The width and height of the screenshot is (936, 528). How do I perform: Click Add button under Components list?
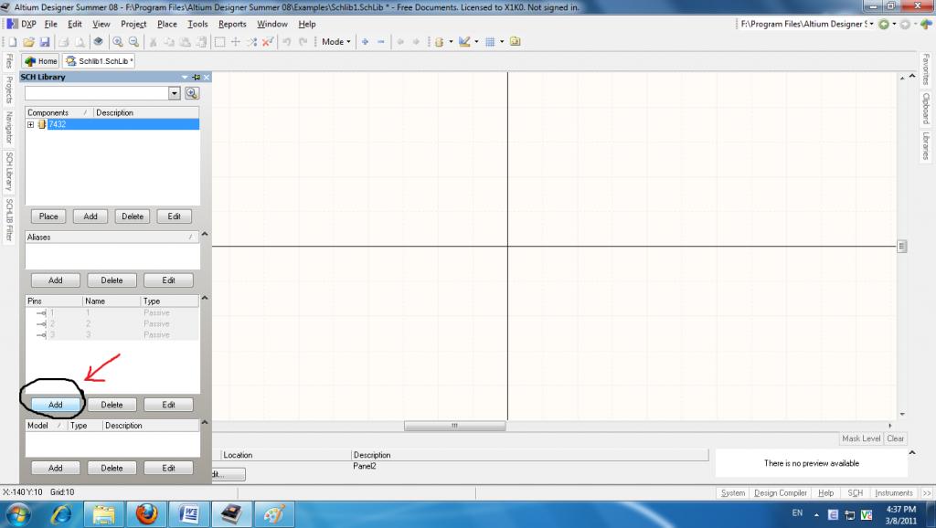click(x=90, y=216)
